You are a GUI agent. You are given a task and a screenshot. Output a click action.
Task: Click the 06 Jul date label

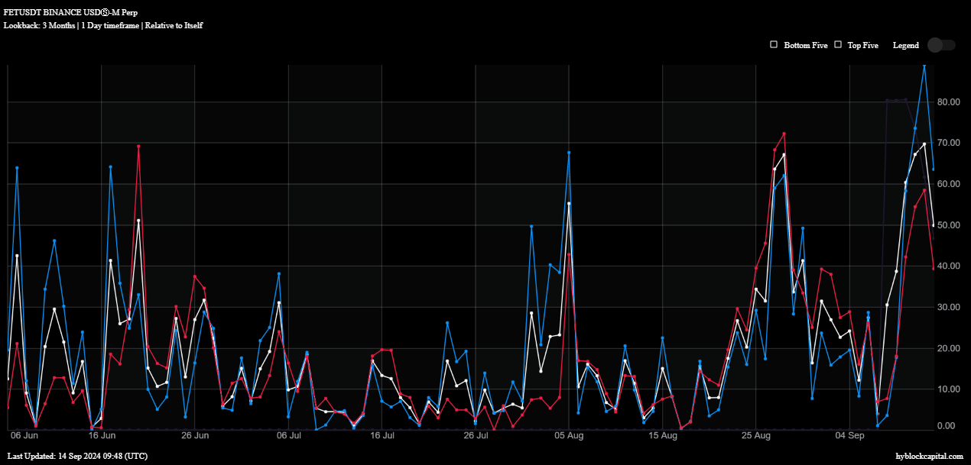pos(289,435)
